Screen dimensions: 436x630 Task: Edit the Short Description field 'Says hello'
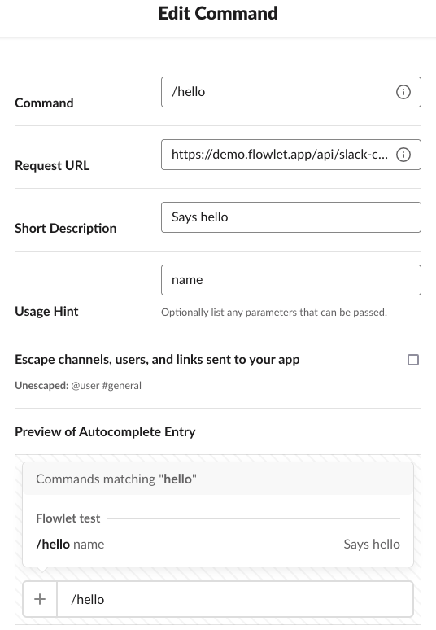[291, 217]
